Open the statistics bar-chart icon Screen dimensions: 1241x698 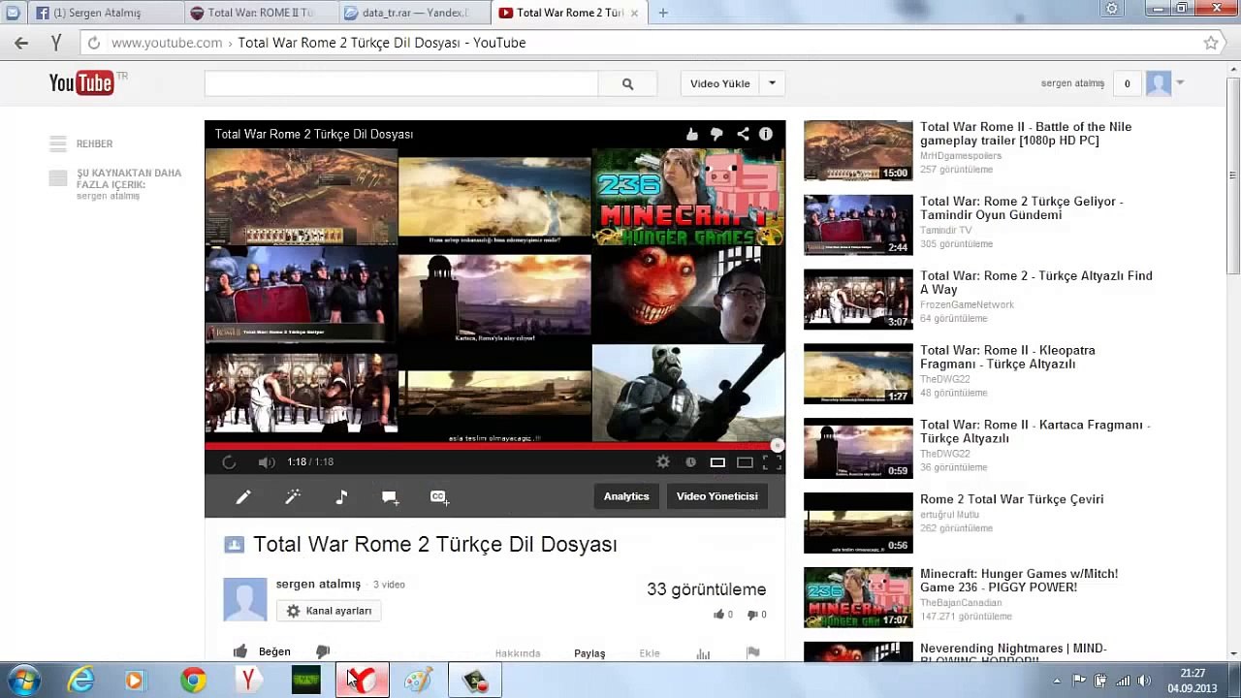[704, 653]
